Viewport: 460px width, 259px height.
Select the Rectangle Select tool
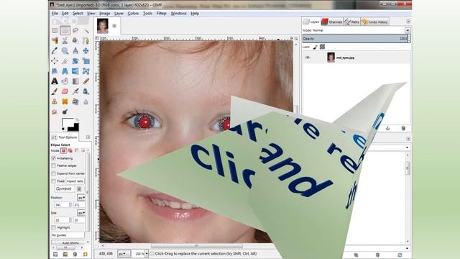[55, 30]
